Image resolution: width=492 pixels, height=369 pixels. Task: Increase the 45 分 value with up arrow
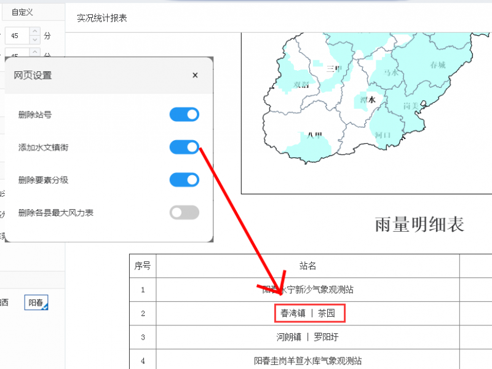click(x=35, y=32)
